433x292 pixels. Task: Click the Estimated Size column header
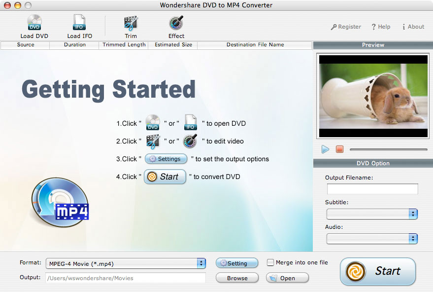(x=173, y=45)
